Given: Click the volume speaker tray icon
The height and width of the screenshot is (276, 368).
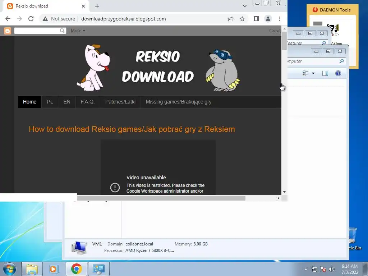Looking at the screenshot, I should click(x=332, y=269).
